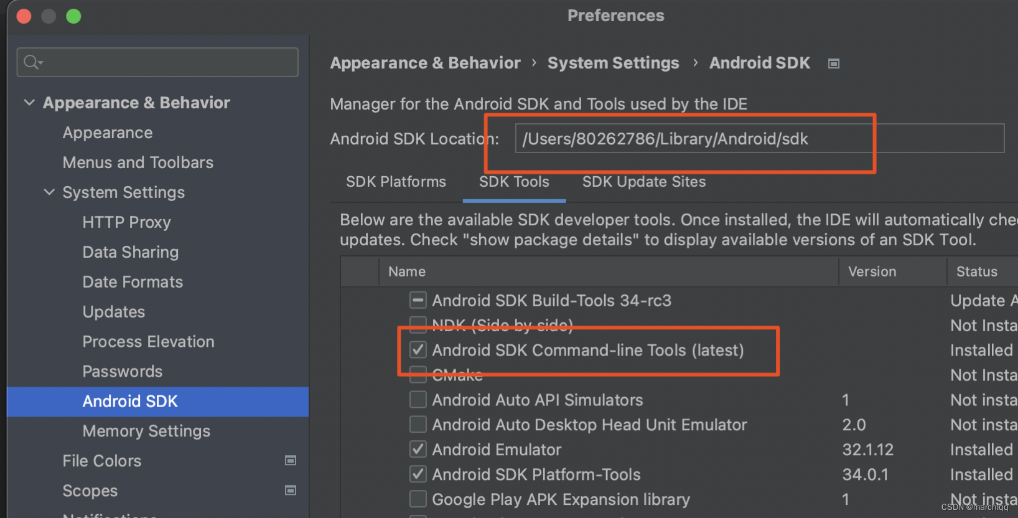Click version 1 of Android Auto API Simulators

pyautogui.click(x=846, y=400)
